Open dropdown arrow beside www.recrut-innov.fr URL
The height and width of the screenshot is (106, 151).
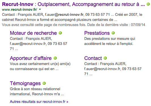[x=40, y=9]
